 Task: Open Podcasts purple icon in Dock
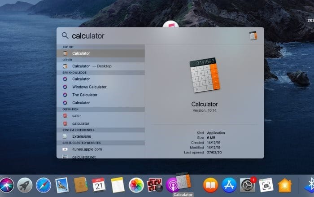[x=171, y=185]
